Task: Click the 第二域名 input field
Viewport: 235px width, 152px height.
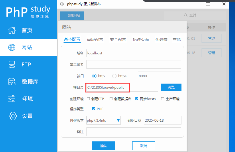Action: pos(134,64)
